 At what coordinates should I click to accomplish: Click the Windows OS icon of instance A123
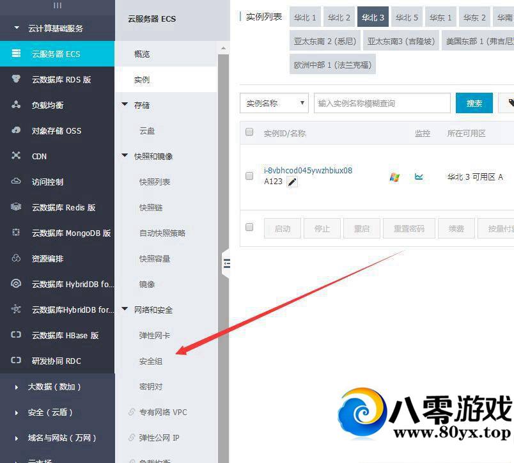(394, 177)
